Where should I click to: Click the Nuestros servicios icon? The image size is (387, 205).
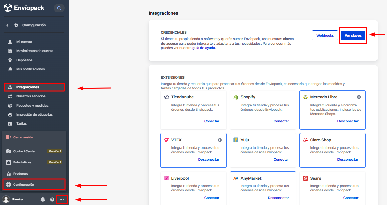click(10, 96)
